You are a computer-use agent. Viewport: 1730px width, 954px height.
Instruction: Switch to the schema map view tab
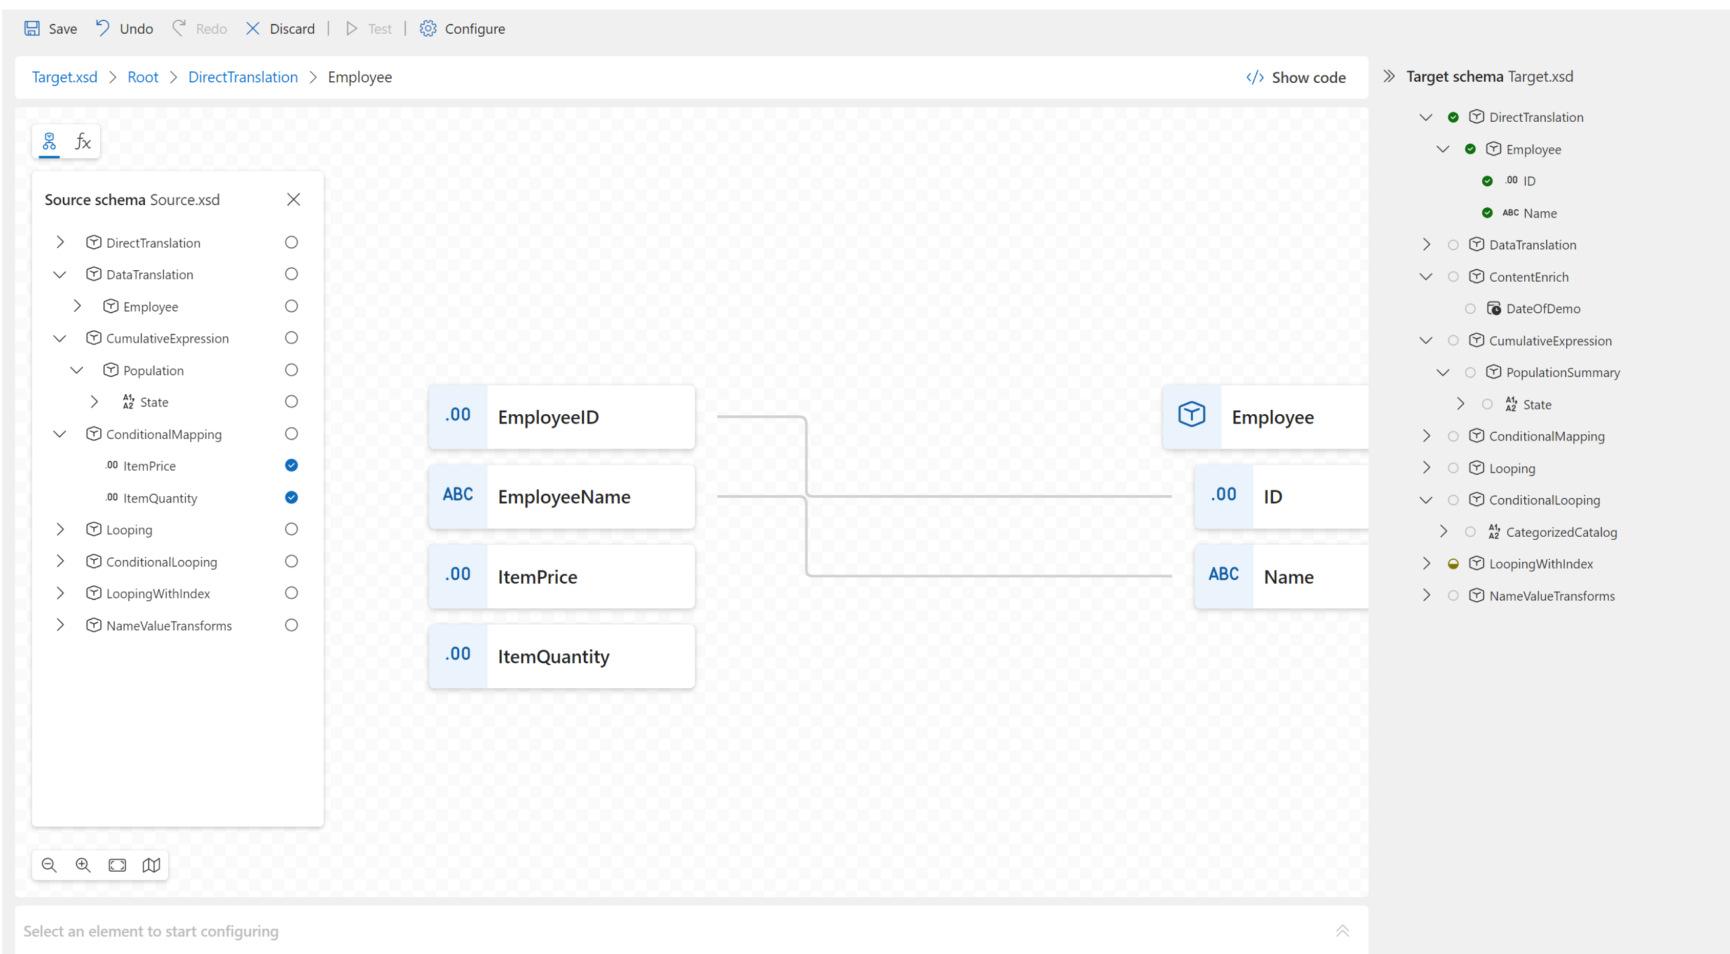pos(48,142)
